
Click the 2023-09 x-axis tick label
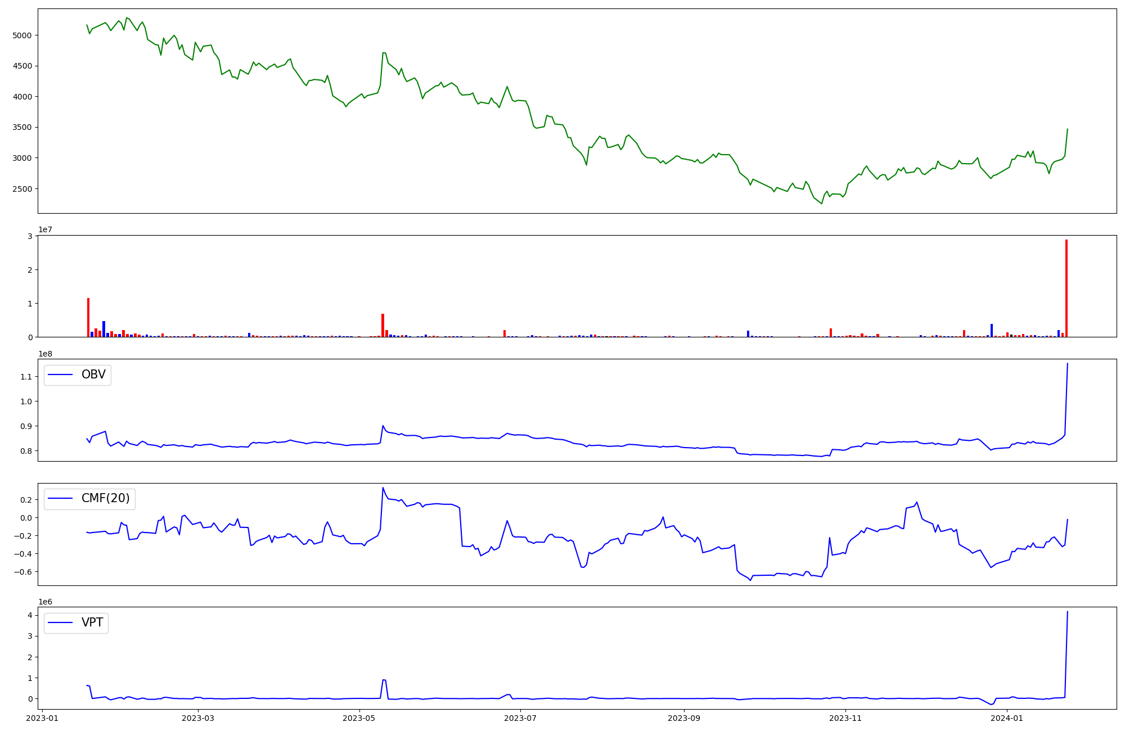point(684,718)
